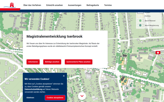Click the Baum Neupflanzung legend swatch
This screenshot has height=102, width=164.
coord(140,25)
